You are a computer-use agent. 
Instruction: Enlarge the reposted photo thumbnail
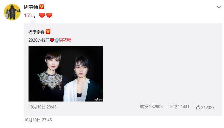(66, 74)
